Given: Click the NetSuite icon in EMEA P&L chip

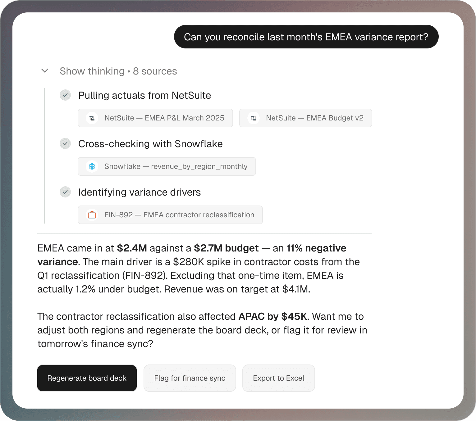Looking at the screenshot, I should [x=92, y=118].
